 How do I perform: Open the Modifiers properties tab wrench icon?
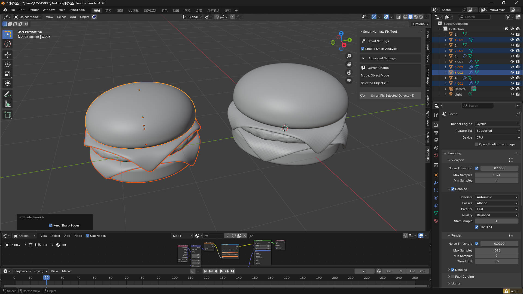click(x=436, y=183)
